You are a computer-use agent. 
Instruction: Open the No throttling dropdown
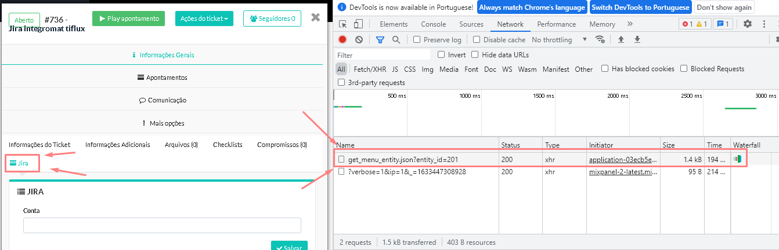(x=559, y=39)
